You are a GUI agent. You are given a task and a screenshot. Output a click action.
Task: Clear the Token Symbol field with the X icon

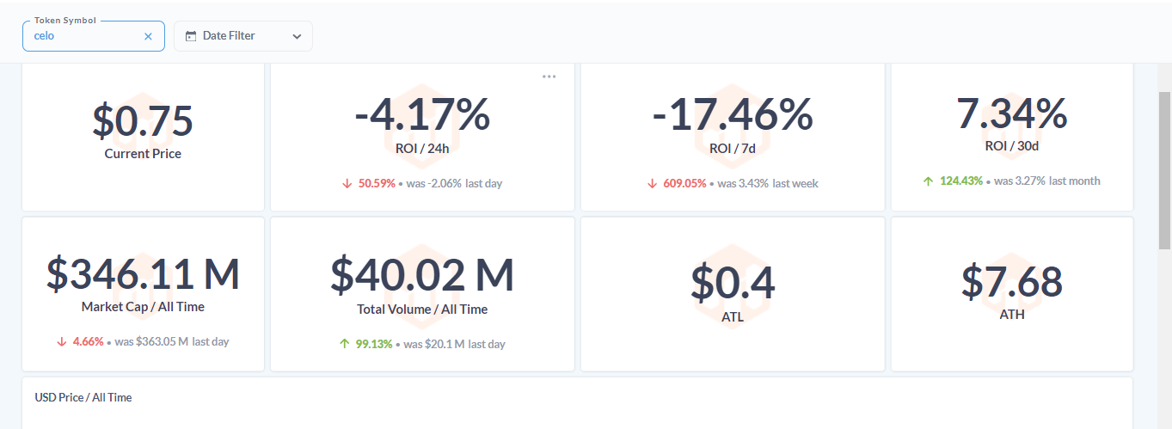pyautogui.click(x=148, y=36)
